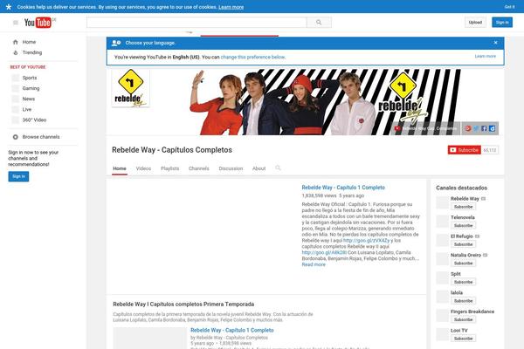Close the Choose your language banner
The width and height of the screenshot is (524, 349).
(495, 43)
